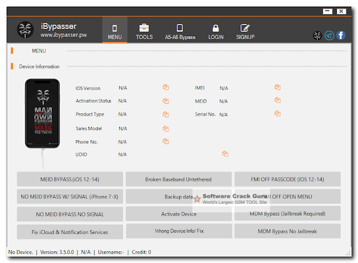The image size is (358, 263).
Task: Copy the Activation Status value
Action: coord(166,101)
